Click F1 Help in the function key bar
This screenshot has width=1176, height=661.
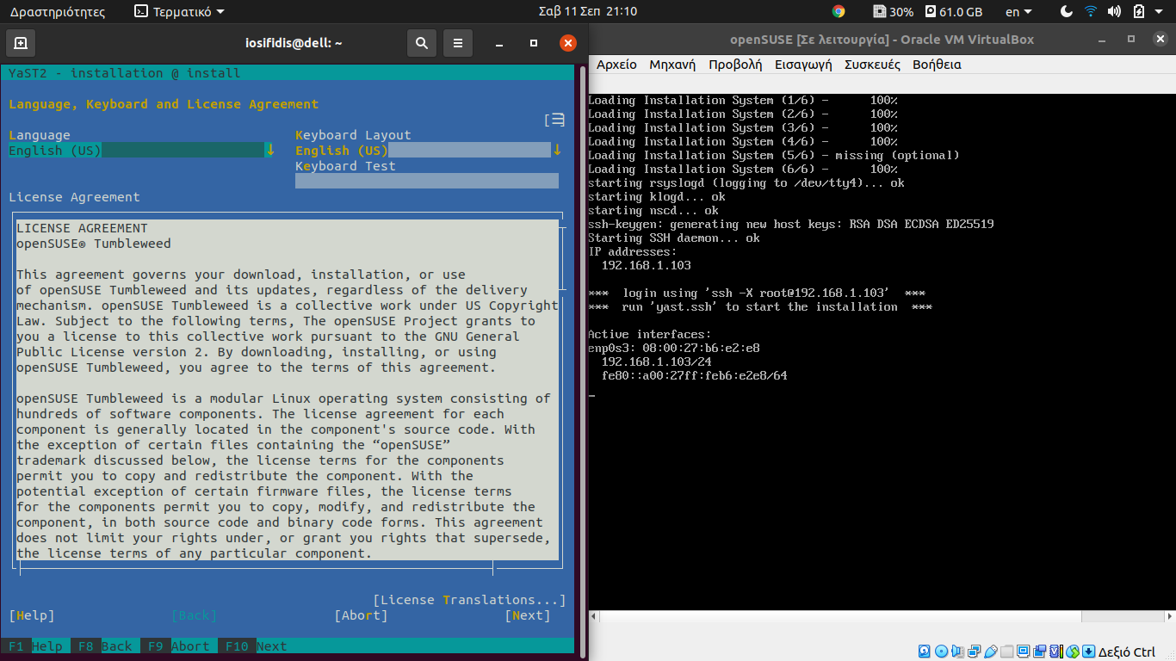pyautogui.click(x=35, y=646)
